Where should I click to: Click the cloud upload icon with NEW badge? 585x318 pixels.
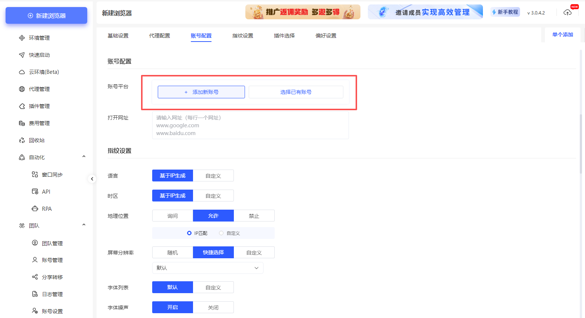click(568, 13)
